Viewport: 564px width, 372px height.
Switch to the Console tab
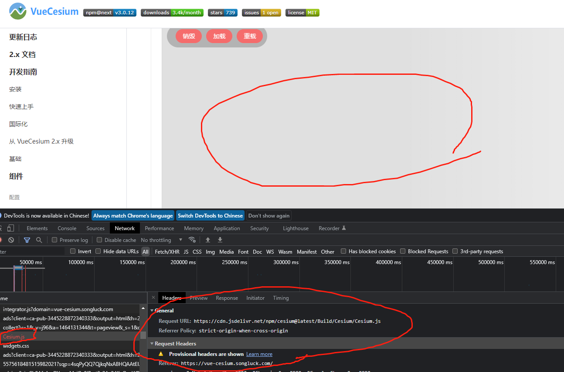click(x=67, y=228)
